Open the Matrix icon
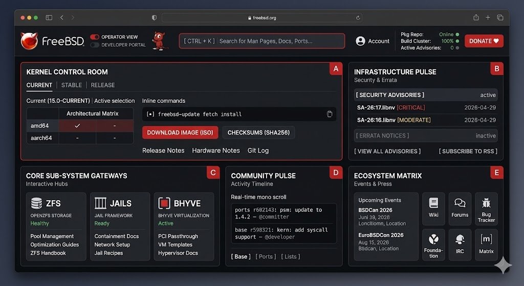Screen dimensions: 524x286 pos(486,239)
